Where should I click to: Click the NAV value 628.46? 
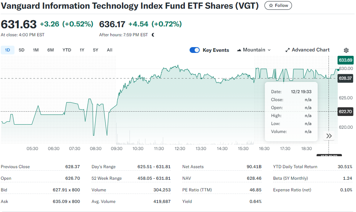pyautogui.click(x=254, y=178)
